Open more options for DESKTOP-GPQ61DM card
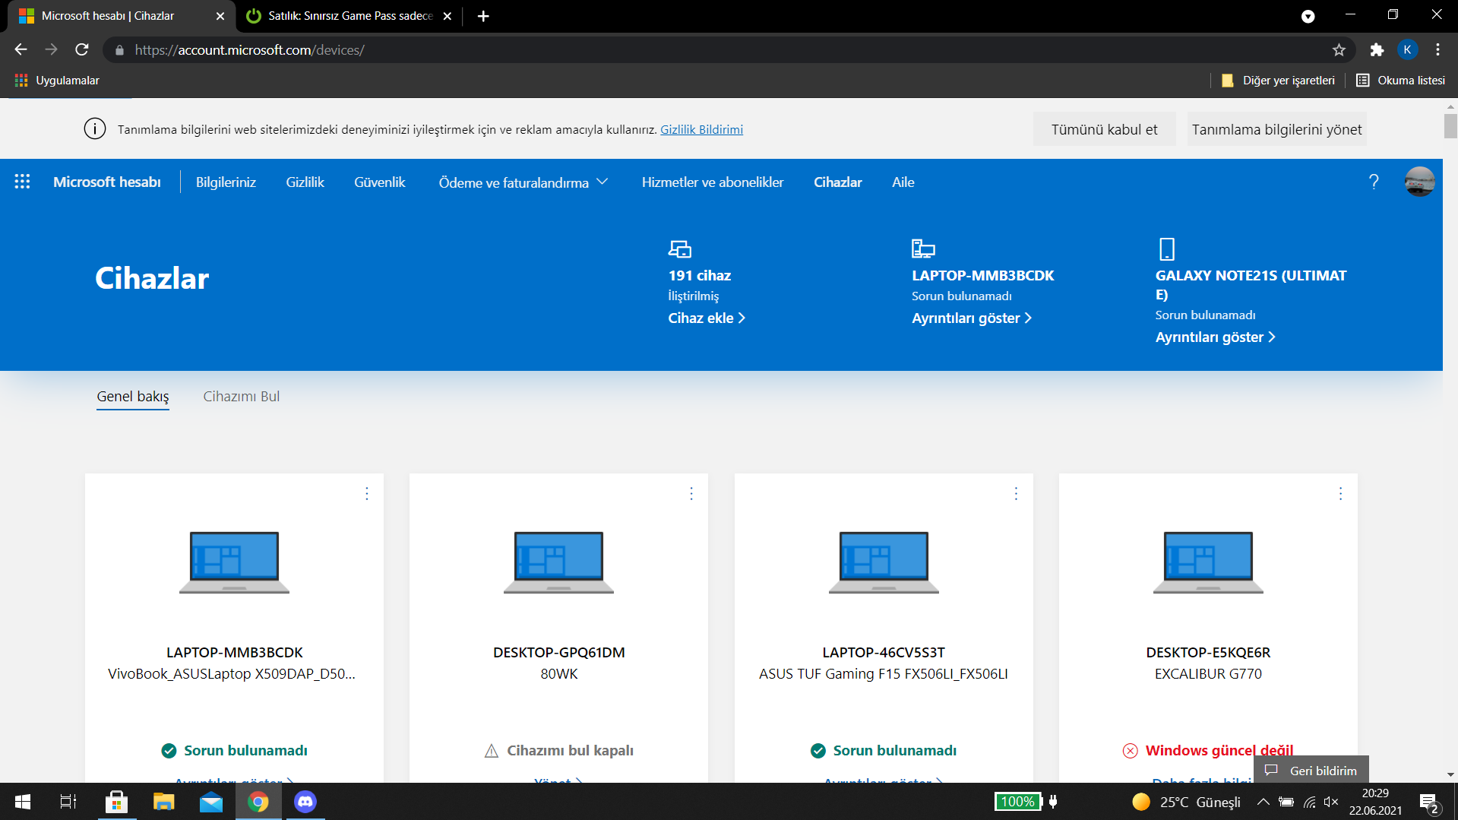1458x820 pixels. pyautogui.click(x=691, y=494)
